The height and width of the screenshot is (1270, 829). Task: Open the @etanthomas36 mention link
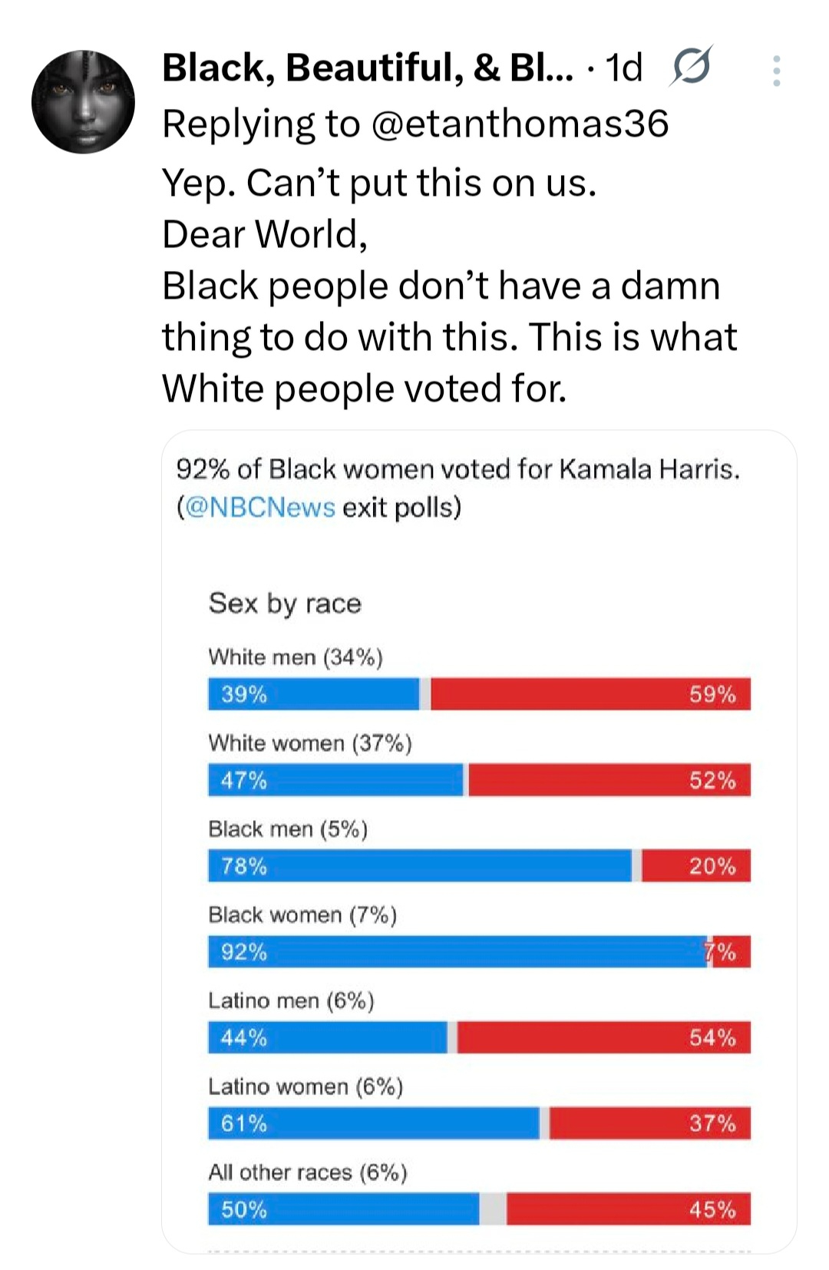coord(520,124)
